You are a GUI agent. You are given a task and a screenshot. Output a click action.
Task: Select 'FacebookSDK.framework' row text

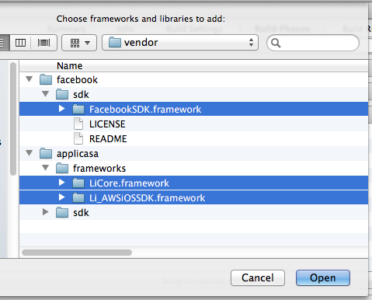(145, 110)
